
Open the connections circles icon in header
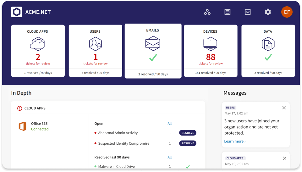[x=207, y=12]
